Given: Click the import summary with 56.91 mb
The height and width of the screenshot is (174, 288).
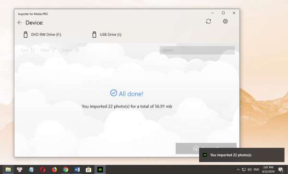Looking at the screenshot, I should pos(127,106).
